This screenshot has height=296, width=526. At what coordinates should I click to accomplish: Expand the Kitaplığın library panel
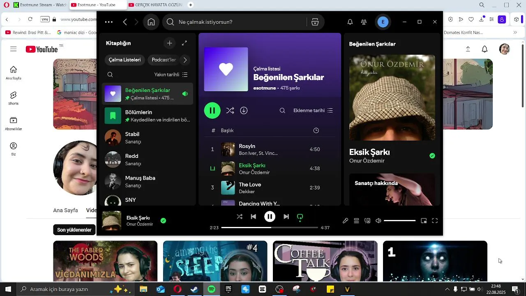185,43
